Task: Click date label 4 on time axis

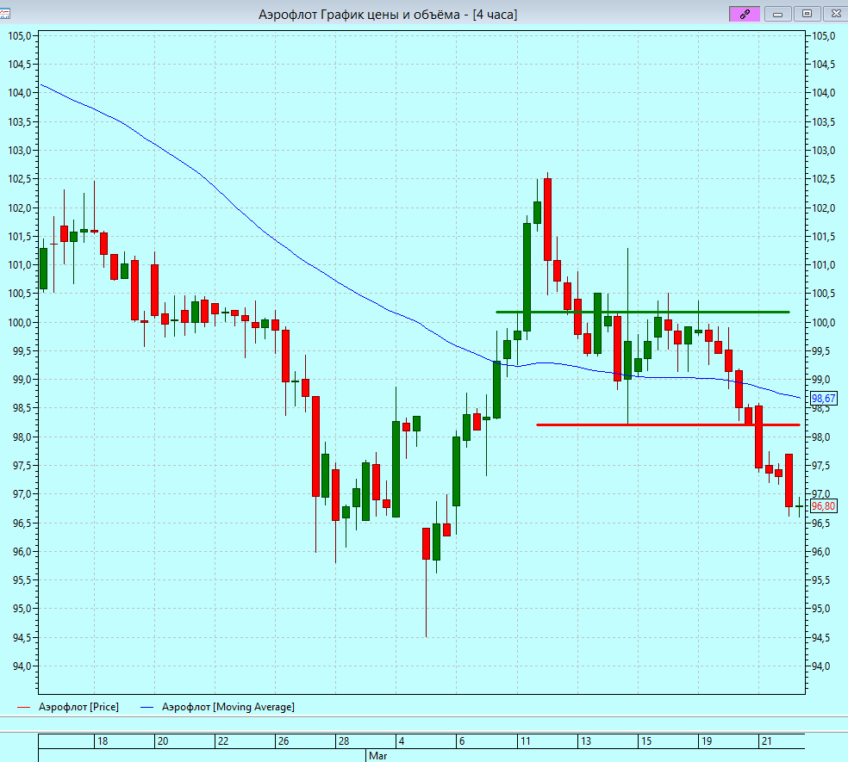Action: 402,741
